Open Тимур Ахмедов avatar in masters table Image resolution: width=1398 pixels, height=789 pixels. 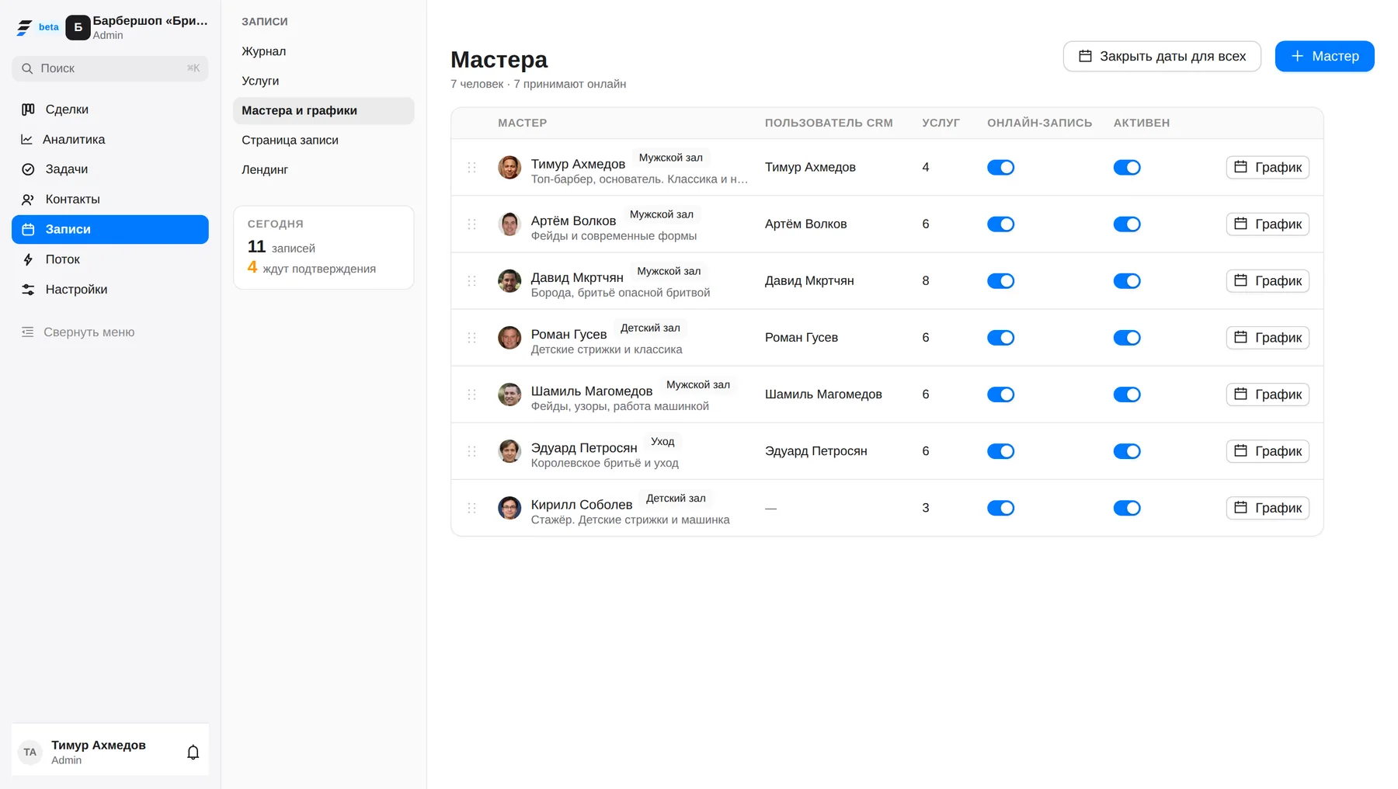(x=509, y=167)
